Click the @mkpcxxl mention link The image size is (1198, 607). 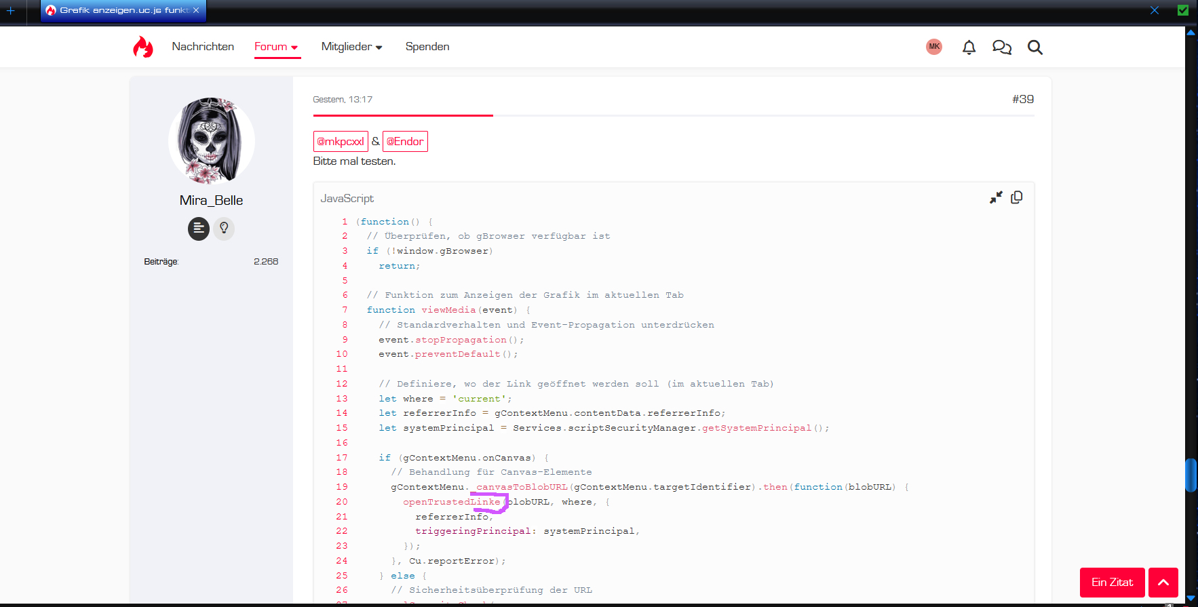[x=341, y=141]
